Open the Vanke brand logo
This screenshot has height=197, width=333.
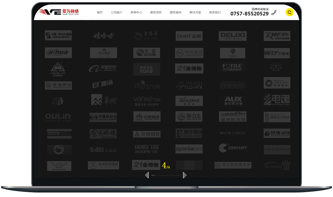pos(147,101)
